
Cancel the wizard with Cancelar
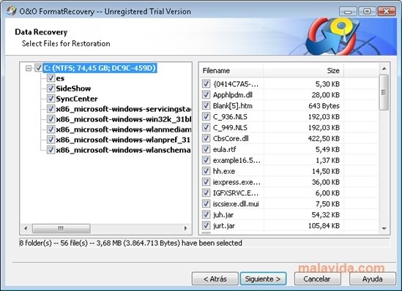pyautogui.click(x=317, y=279)
